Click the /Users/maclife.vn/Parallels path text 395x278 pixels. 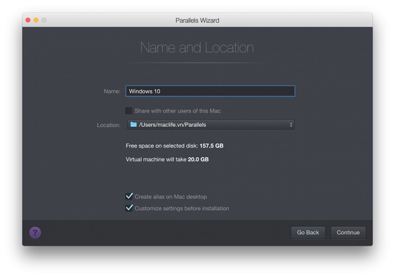[173, 125]
